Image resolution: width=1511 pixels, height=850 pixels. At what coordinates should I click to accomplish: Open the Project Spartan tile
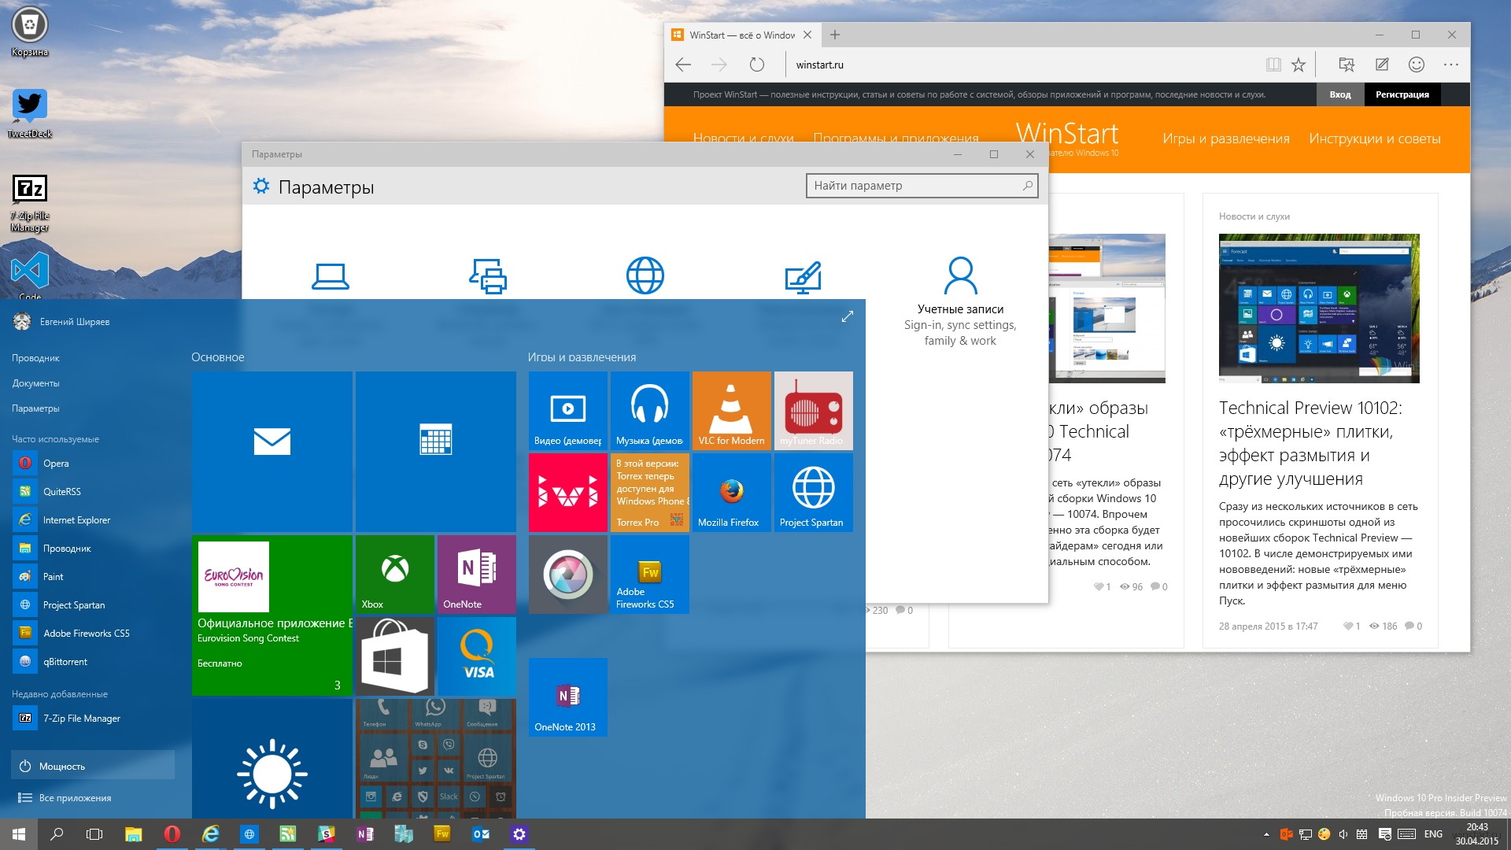coord(814,493)
